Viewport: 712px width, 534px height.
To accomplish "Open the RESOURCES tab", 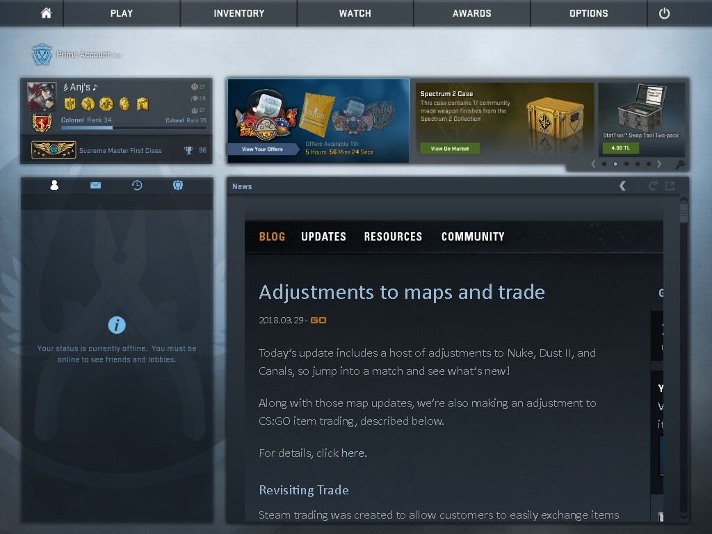I will (393, 236).
